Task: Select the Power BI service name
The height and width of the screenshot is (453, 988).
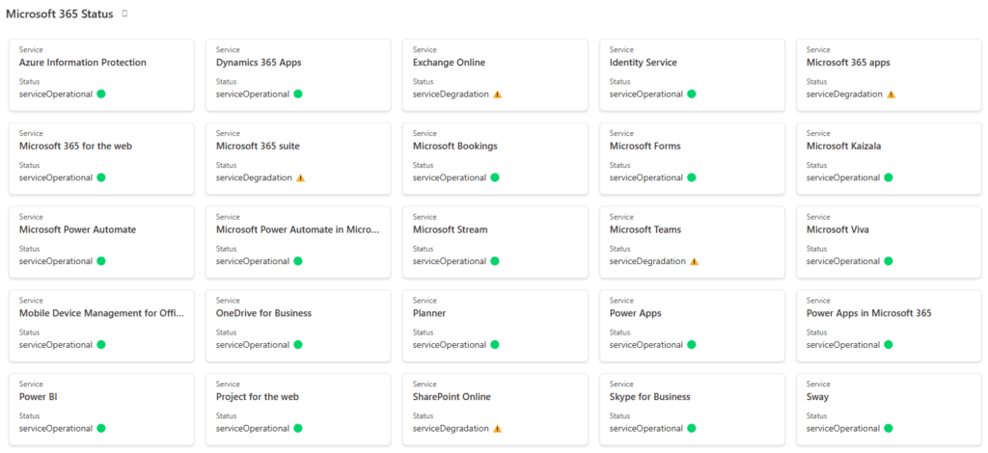Action: click(39, 397)
